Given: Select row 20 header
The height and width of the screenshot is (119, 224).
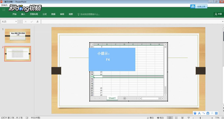Looking at the screenshot, I should point(92,88).
